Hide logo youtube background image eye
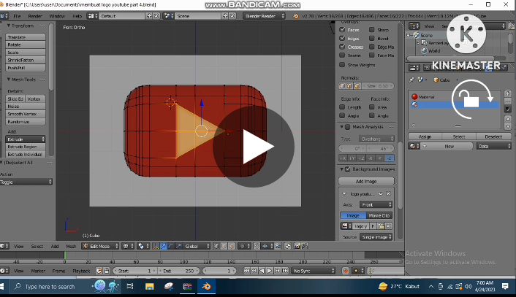This screenshot has width=516, height=297. coord(381,194)
